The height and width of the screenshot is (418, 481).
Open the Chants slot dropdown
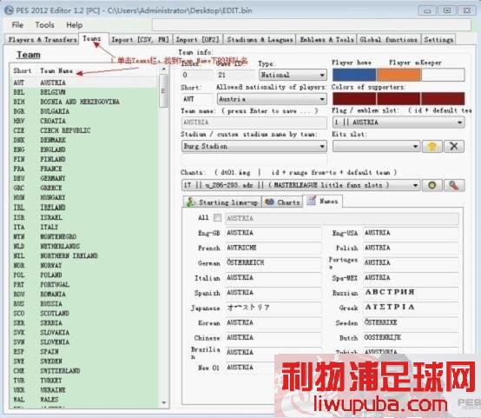pyautogui.click(x=300, y=185)
